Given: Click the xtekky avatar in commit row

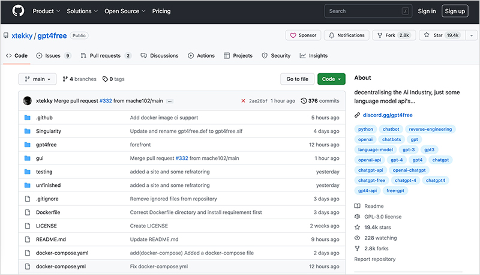Looking at the screenshot, I should [28, 101].
